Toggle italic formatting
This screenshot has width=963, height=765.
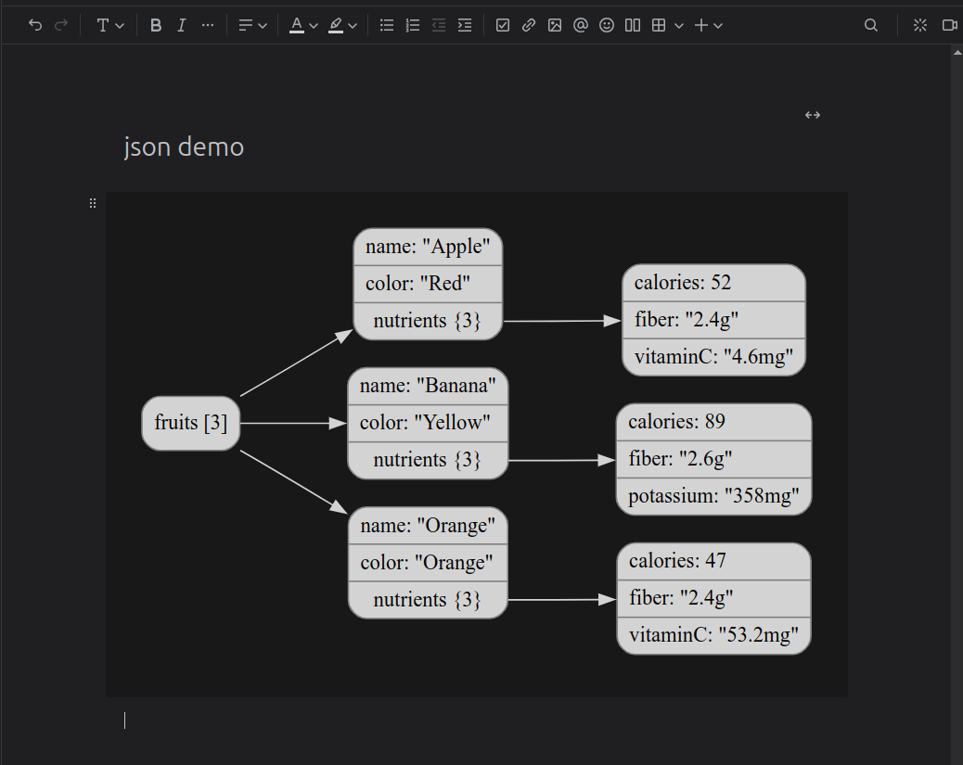182,26
